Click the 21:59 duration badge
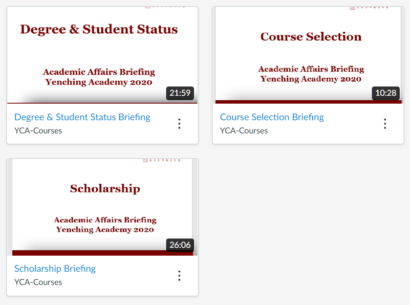Viewport: 410px width, 305px height. 180,93
